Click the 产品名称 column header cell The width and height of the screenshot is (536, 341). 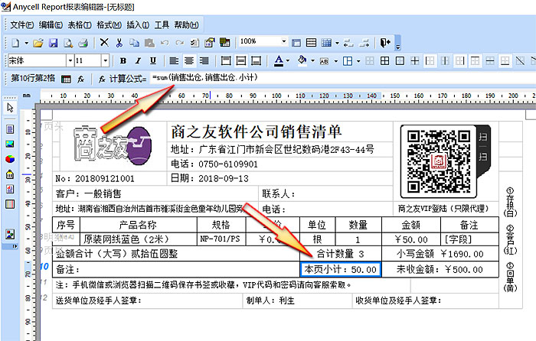click(138, 225)
